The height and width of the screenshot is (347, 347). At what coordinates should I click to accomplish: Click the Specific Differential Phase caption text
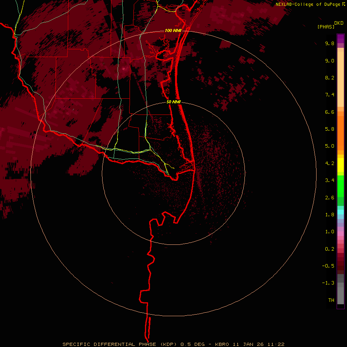[120, 344]
